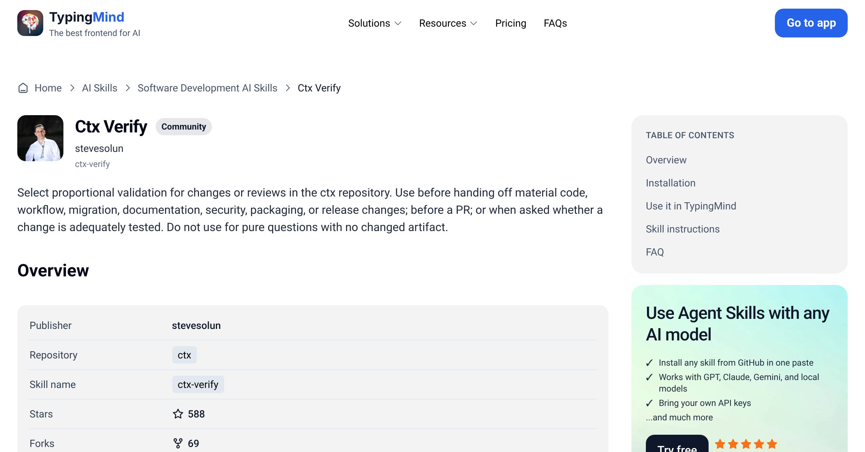Click the Go to app button
This screenshot has width=865, height=452.
[811, 23]
